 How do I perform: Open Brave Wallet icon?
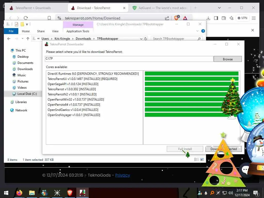coord(224,18)
